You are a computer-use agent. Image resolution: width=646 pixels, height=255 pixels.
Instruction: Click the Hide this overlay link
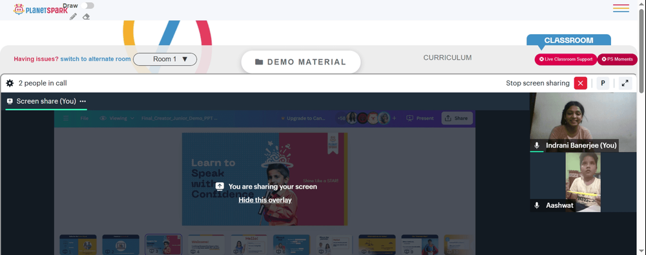coord(265,200)
